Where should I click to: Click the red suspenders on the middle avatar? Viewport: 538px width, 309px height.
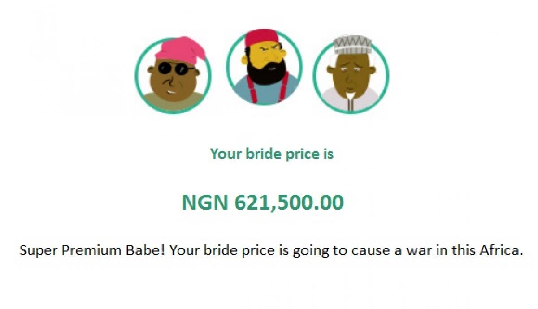tap(283, 92)
